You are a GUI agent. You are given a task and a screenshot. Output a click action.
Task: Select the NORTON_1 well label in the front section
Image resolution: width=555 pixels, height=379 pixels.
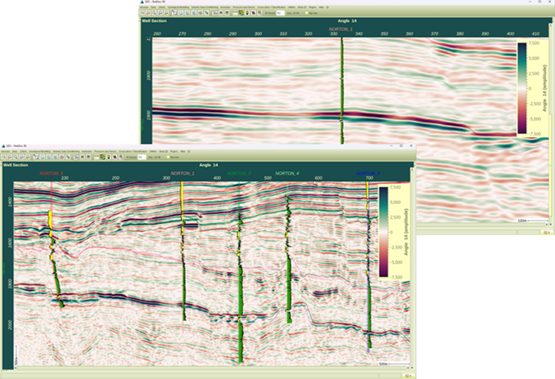pyautogui.click(x=183, y=173)
